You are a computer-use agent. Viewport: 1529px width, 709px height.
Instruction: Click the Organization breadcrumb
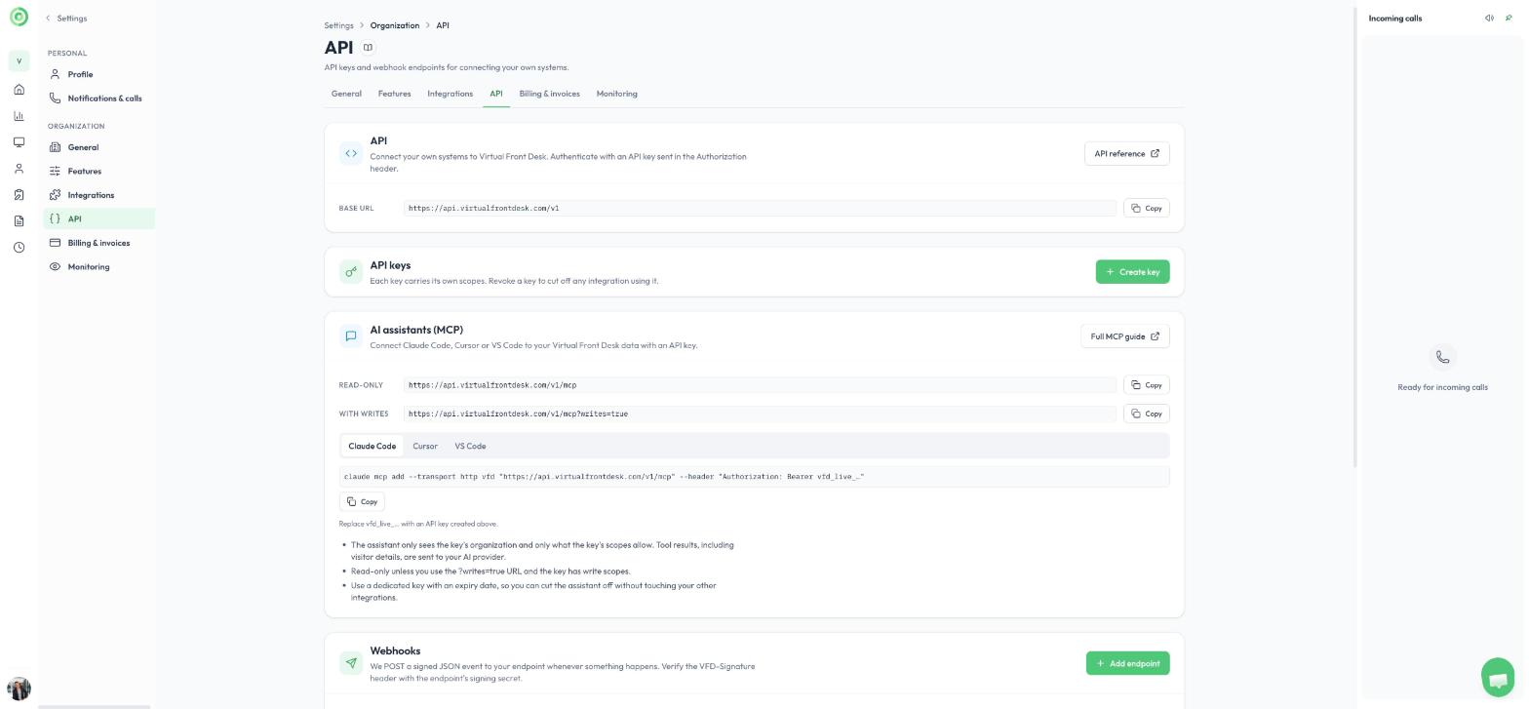394,25
